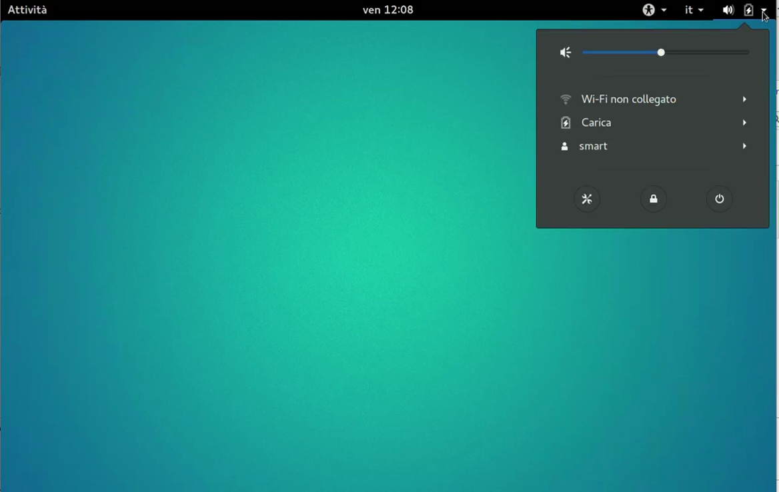Click the volume slider handle

coord(661,53)
